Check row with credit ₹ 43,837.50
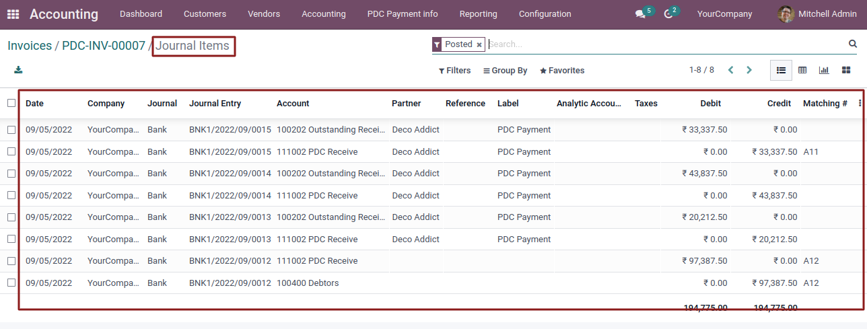 pyautogui.click(x=11, y=195)
